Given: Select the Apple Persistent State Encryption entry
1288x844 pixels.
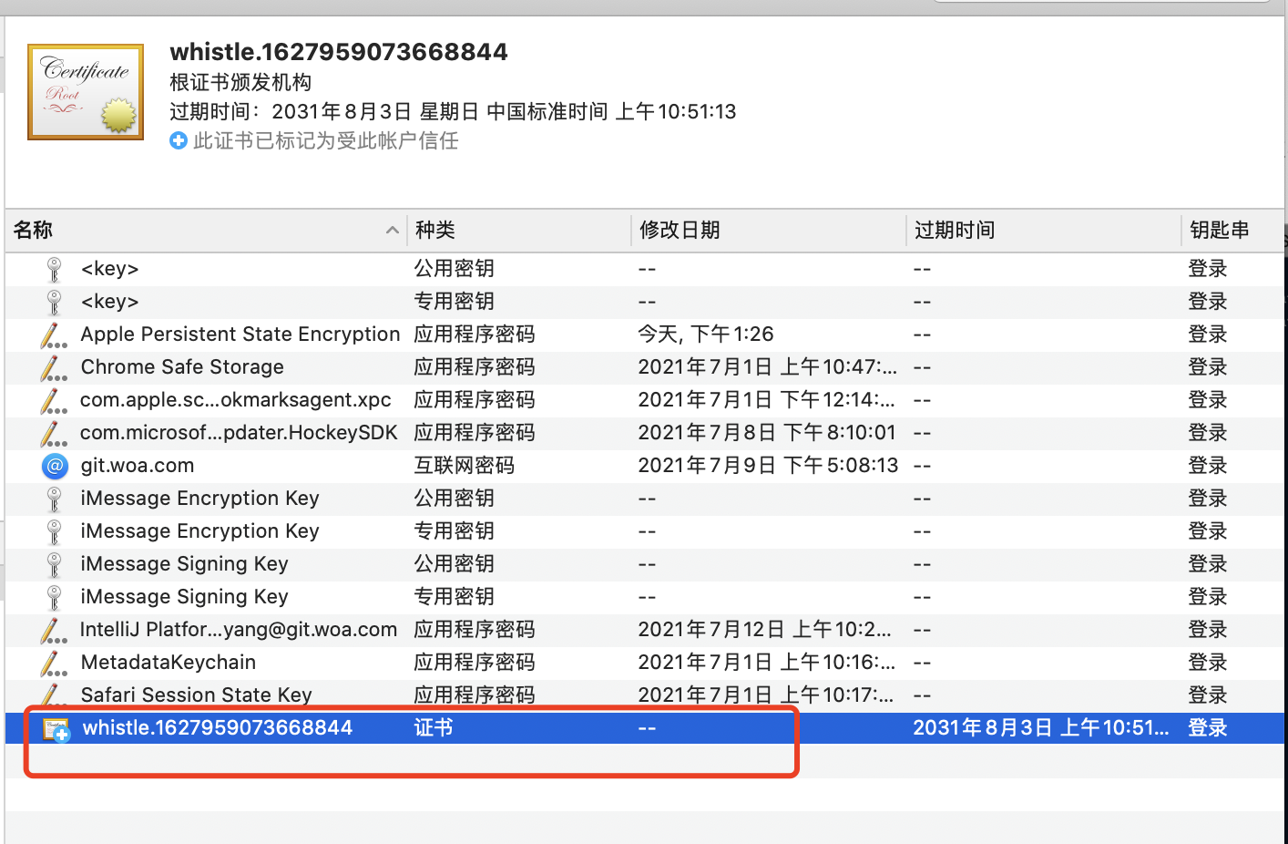Looking at the screenshot, I should coord(645,335).
